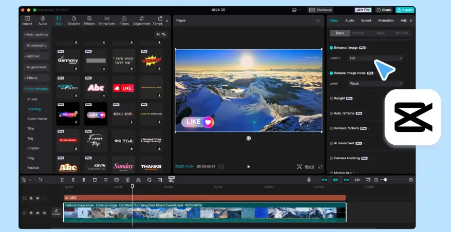Screen dimensions: 451x232
Task: Select the Retouch sub-tab
Action: coord(401,33)
